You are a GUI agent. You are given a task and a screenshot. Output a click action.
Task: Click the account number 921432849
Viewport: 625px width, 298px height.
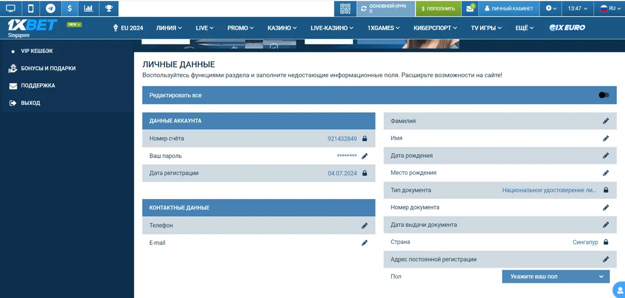pyautogui.click(x=342, y=138)
